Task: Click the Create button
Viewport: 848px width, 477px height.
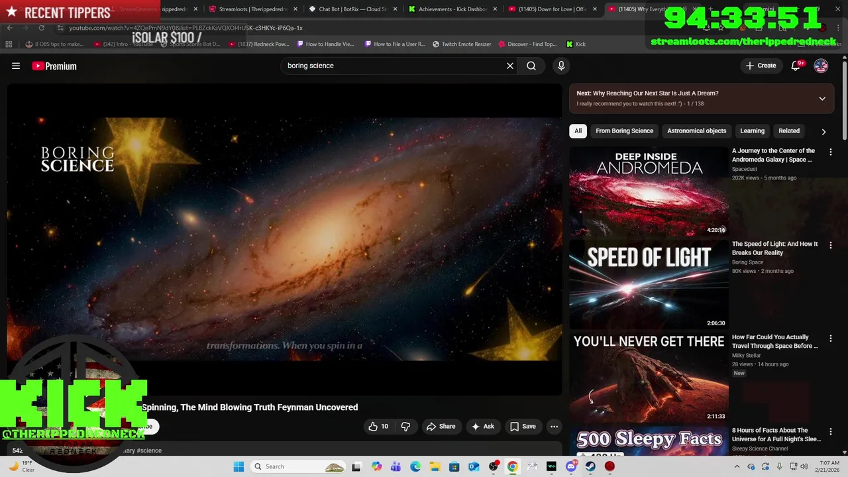Action: pos(761,66)
